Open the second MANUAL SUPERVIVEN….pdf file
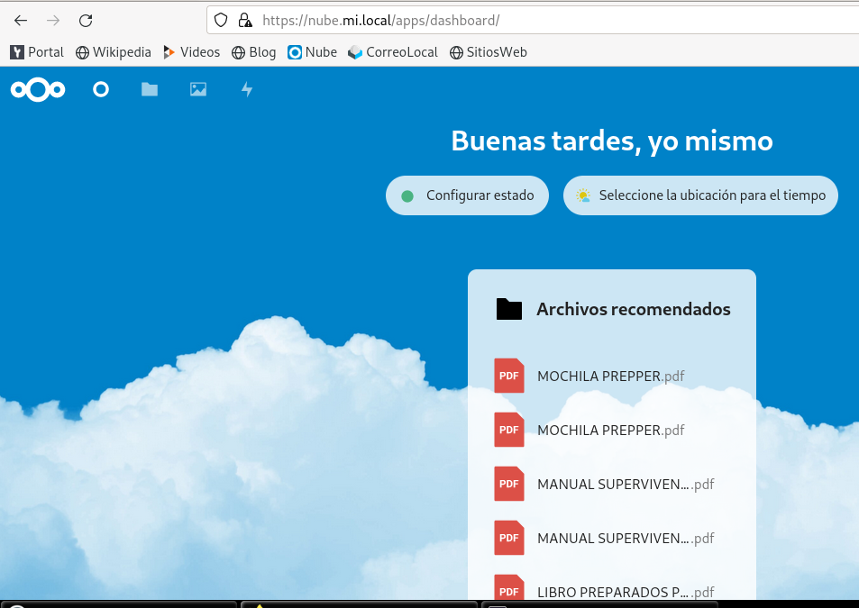Image resolution: width=859 pixels, height=608 pixels. point(612,539)
